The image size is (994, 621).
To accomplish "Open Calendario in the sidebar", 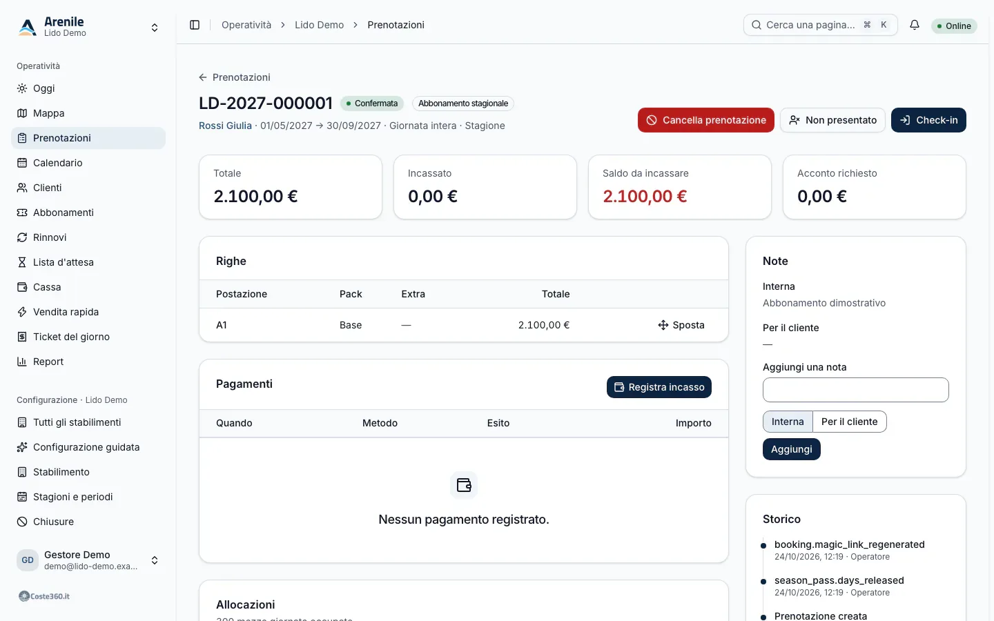I will coord(88,163).
